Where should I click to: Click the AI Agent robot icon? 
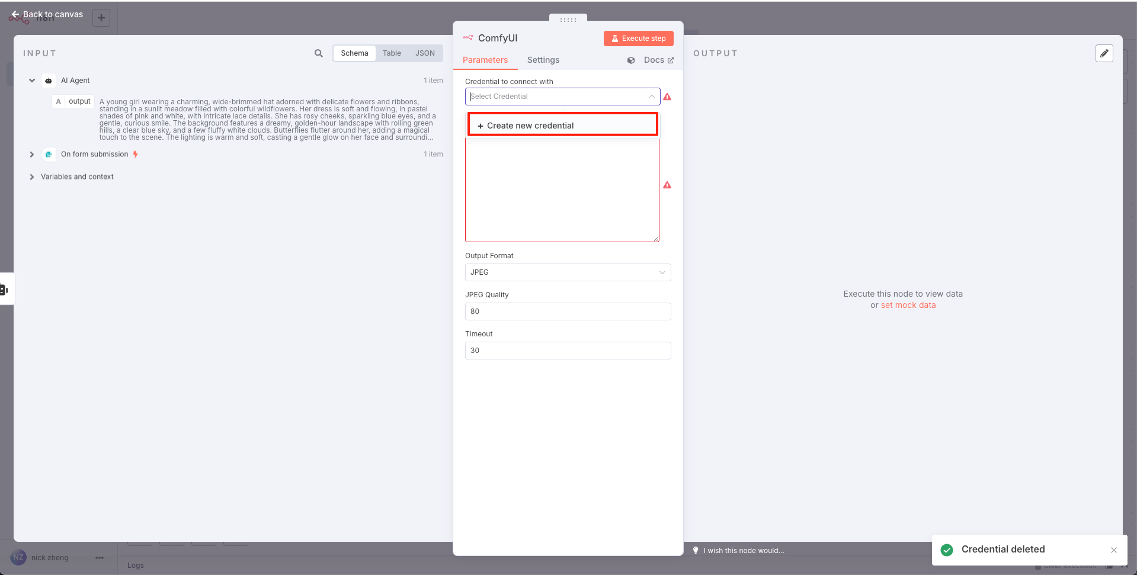coord(49,81)
